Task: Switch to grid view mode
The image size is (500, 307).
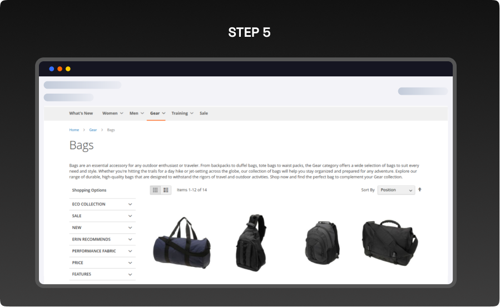Action: pyautogui.click(x=155, y=190)
